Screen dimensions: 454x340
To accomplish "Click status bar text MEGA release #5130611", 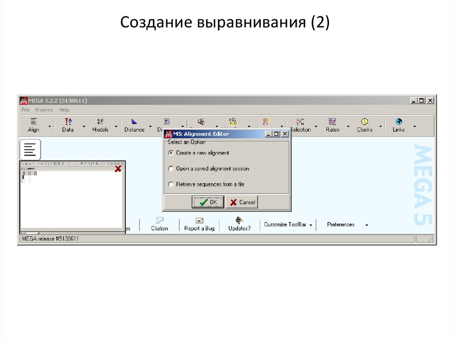I will 50,239.
